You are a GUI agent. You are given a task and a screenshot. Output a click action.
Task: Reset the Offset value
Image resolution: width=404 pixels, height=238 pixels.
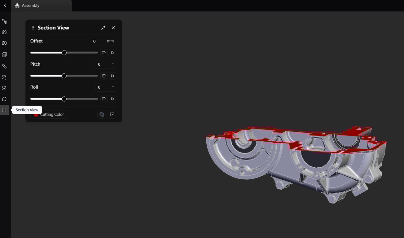coord(104,53)
